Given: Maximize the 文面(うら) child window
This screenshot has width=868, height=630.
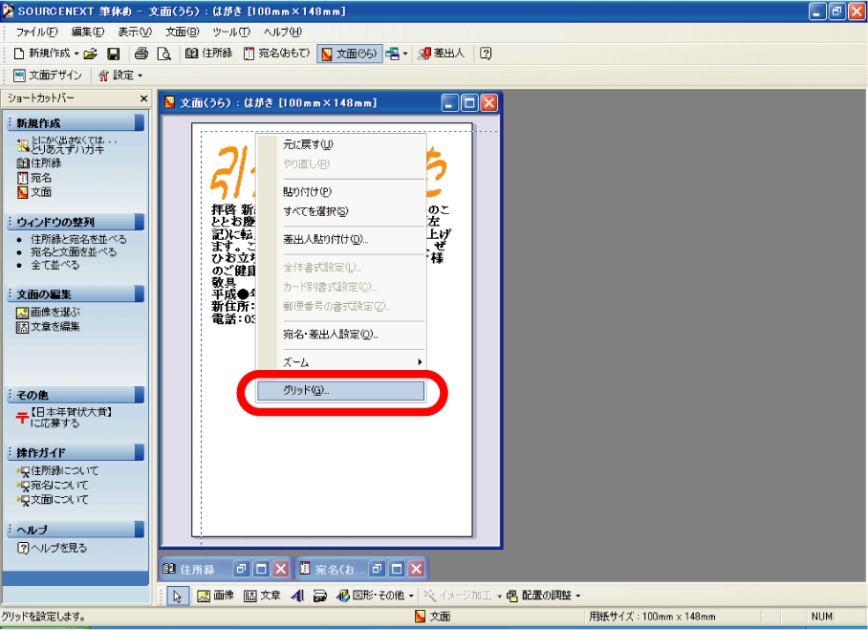Looking at the screenshot, I should (x=469, y=103).
